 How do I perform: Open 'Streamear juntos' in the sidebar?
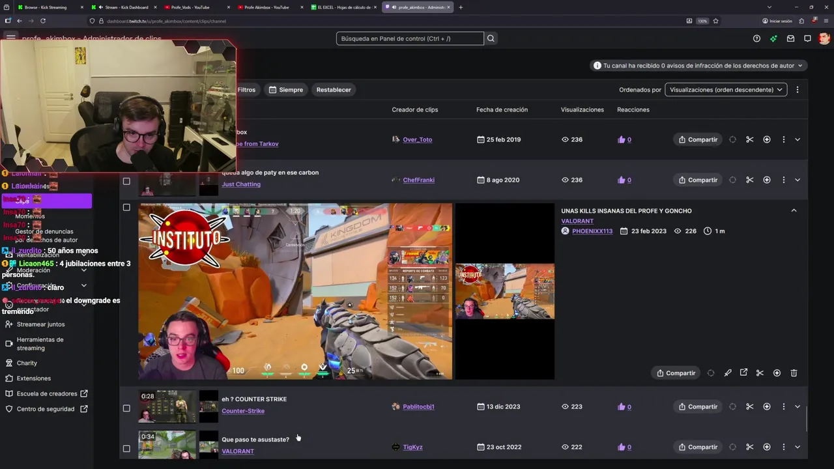click(40, 324)
